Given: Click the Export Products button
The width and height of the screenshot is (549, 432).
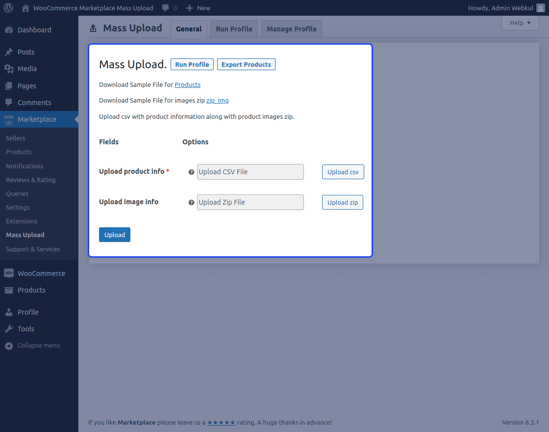Looking at the screenshot, I should (246, 64).
